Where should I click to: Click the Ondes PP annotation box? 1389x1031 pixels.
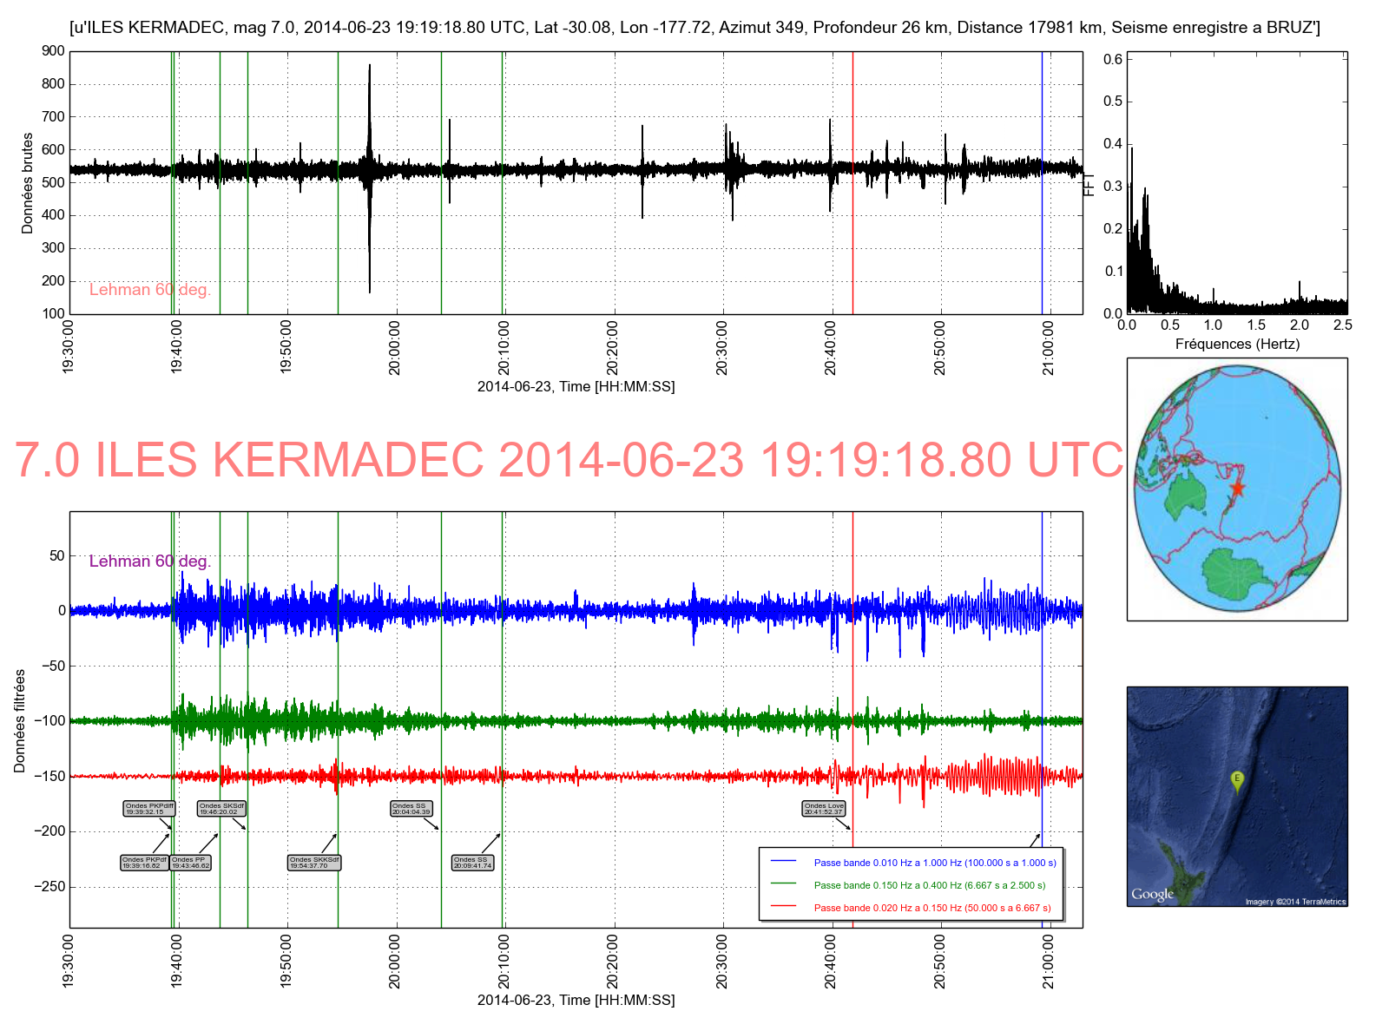tap(190, 863)
